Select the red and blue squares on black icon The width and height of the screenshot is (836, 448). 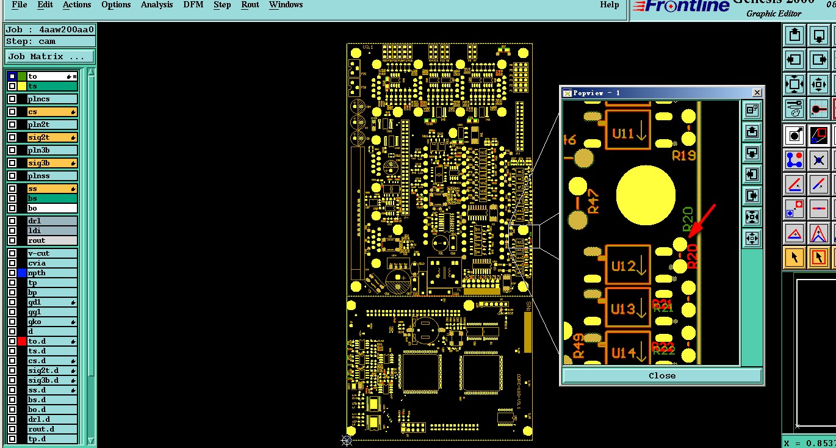coord(818,135)
